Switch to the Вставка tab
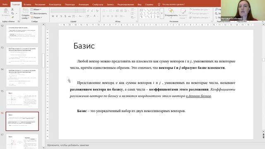265x149 pixels. click(27, 5)
